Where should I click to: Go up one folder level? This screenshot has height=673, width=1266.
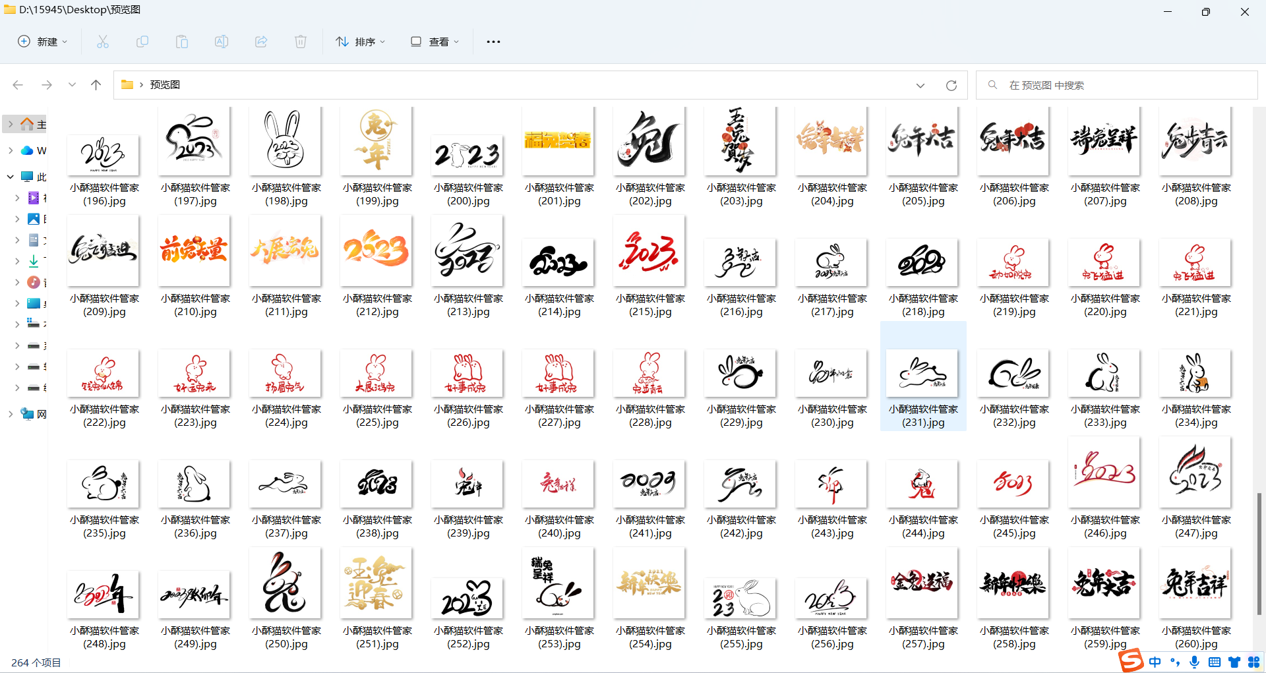click(x=96, y=85)
